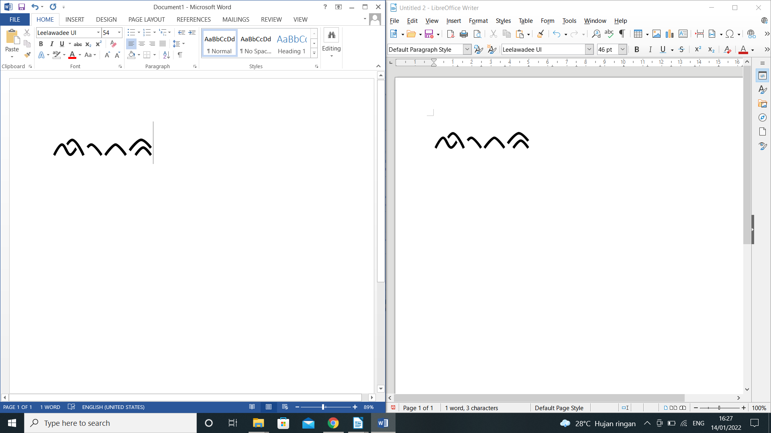Click the Export as PDF icon in LibreOffice
Screen dimensions: 771x433
451,34
